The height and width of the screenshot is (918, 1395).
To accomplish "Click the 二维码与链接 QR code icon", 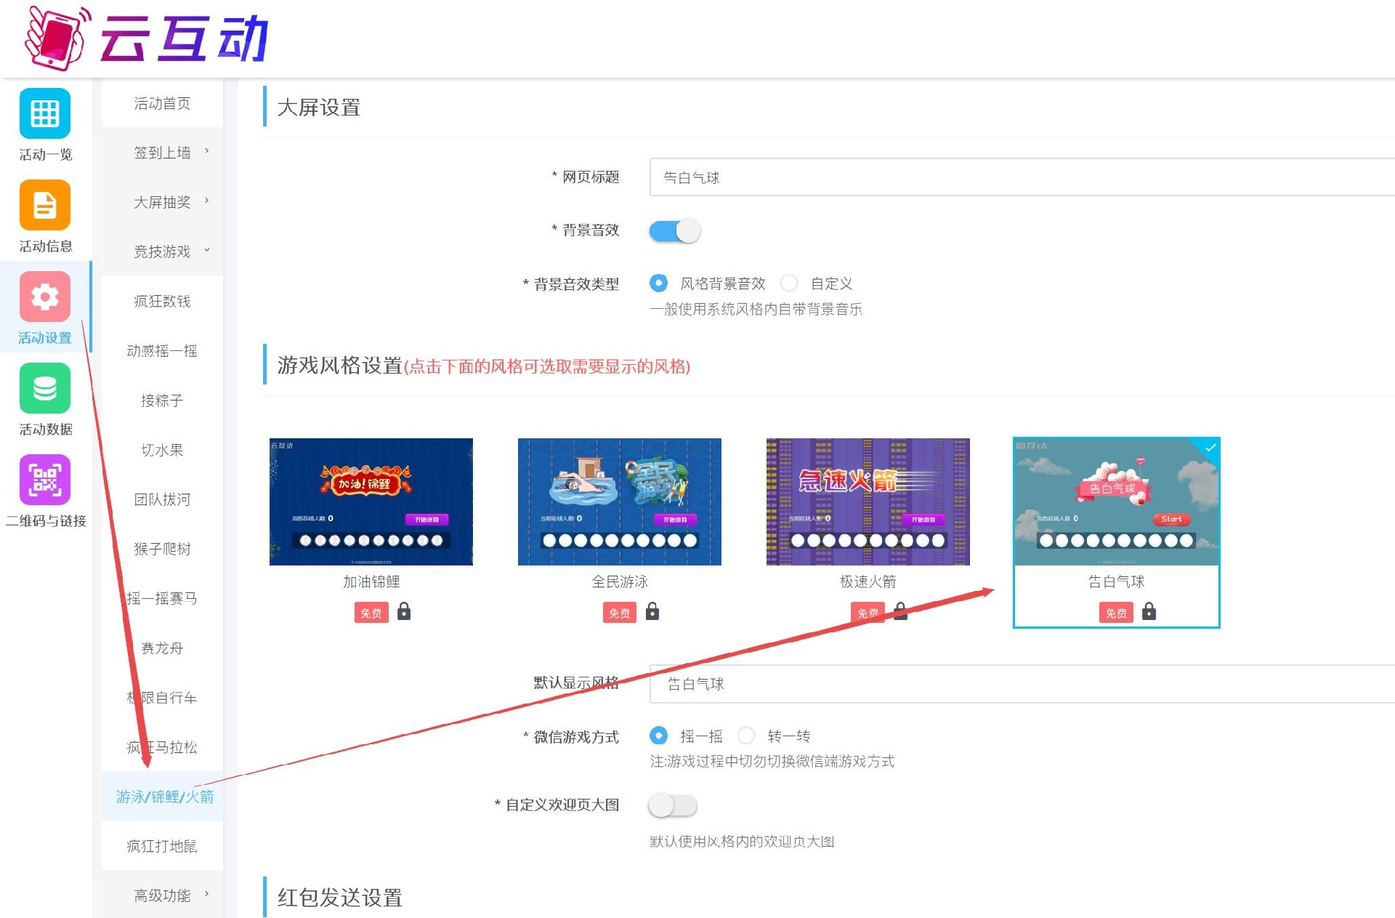I will (x=45, y=480).
